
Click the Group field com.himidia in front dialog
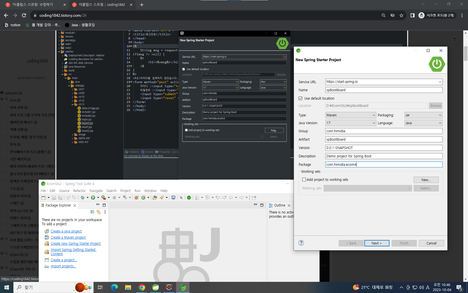tap(384, 131)
